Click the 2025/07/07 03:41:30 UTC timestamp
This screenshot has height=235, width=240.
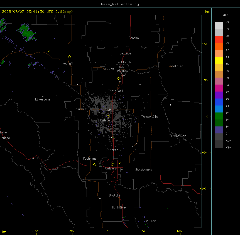pyautogui.click(x=28, y=12)
